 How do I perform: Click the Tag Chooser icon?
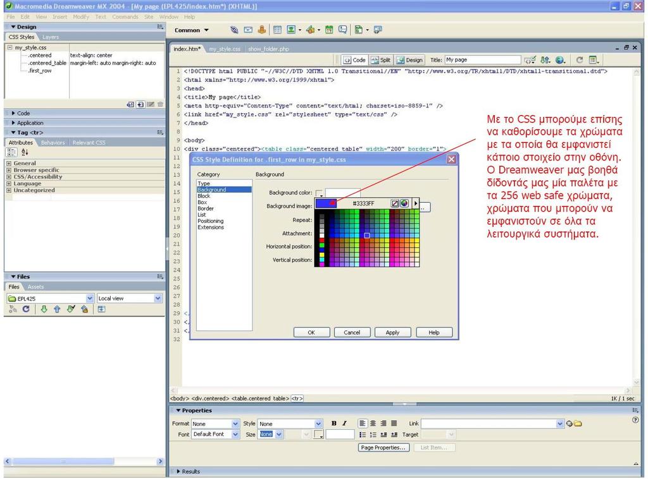click(x=377, y=30)
